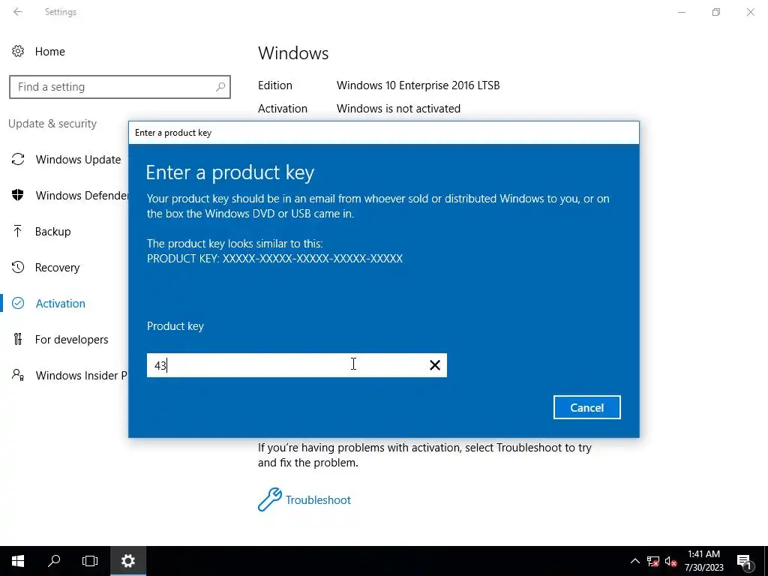Select Backup in sidebar
This screenshot has height=576, width=768.
(x=53, y=231)
